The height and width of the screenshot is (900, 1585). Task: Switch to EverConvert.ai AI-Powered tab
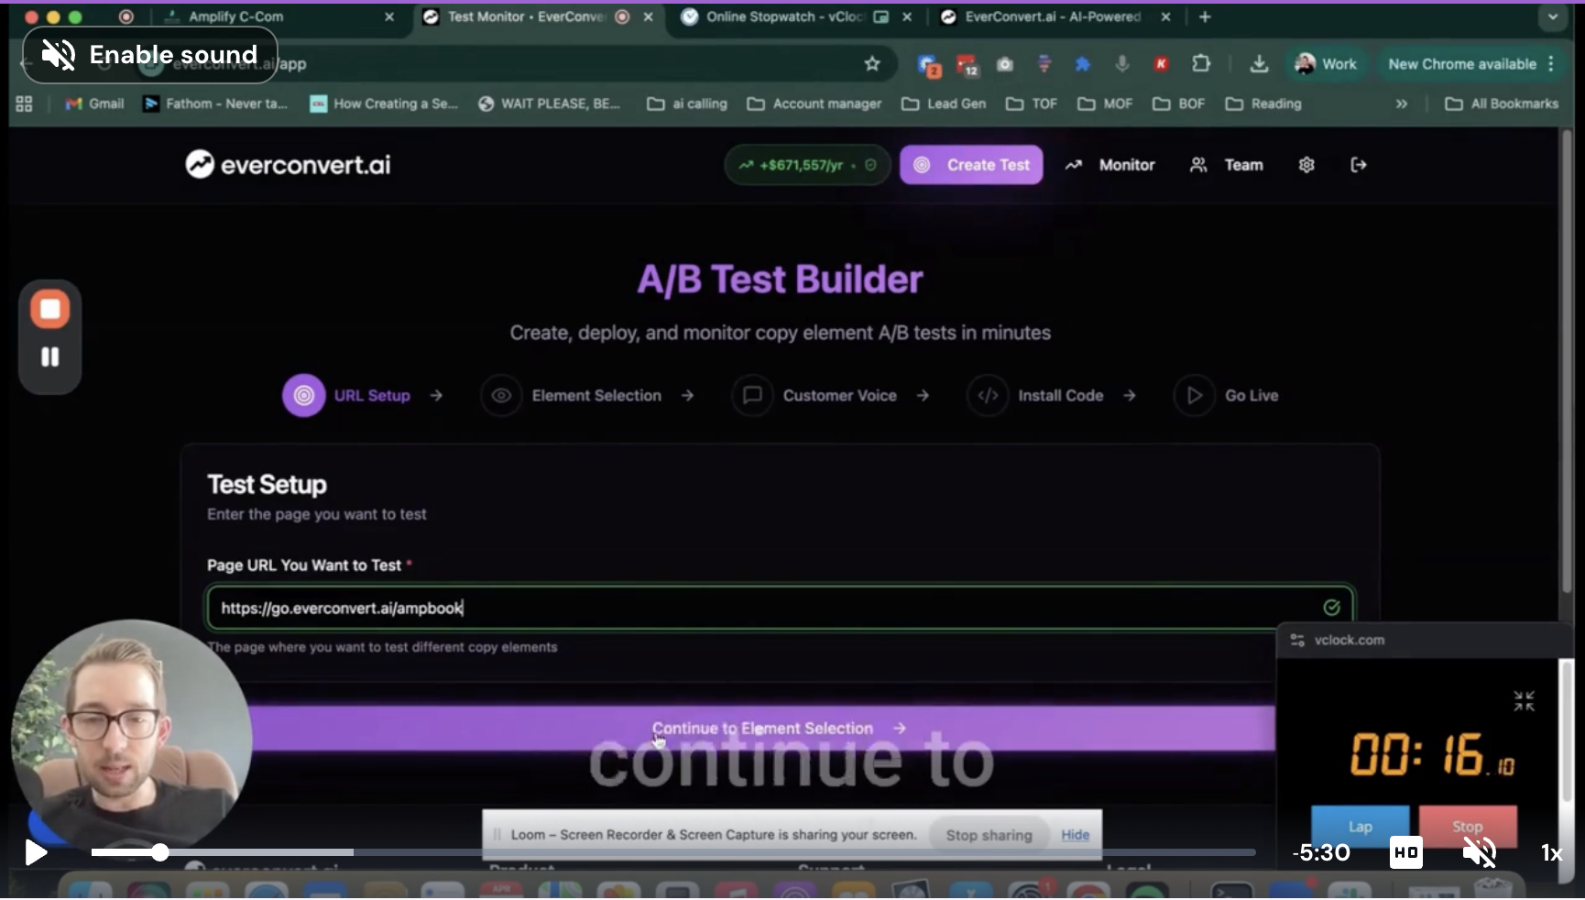[x=1055, y=16]
